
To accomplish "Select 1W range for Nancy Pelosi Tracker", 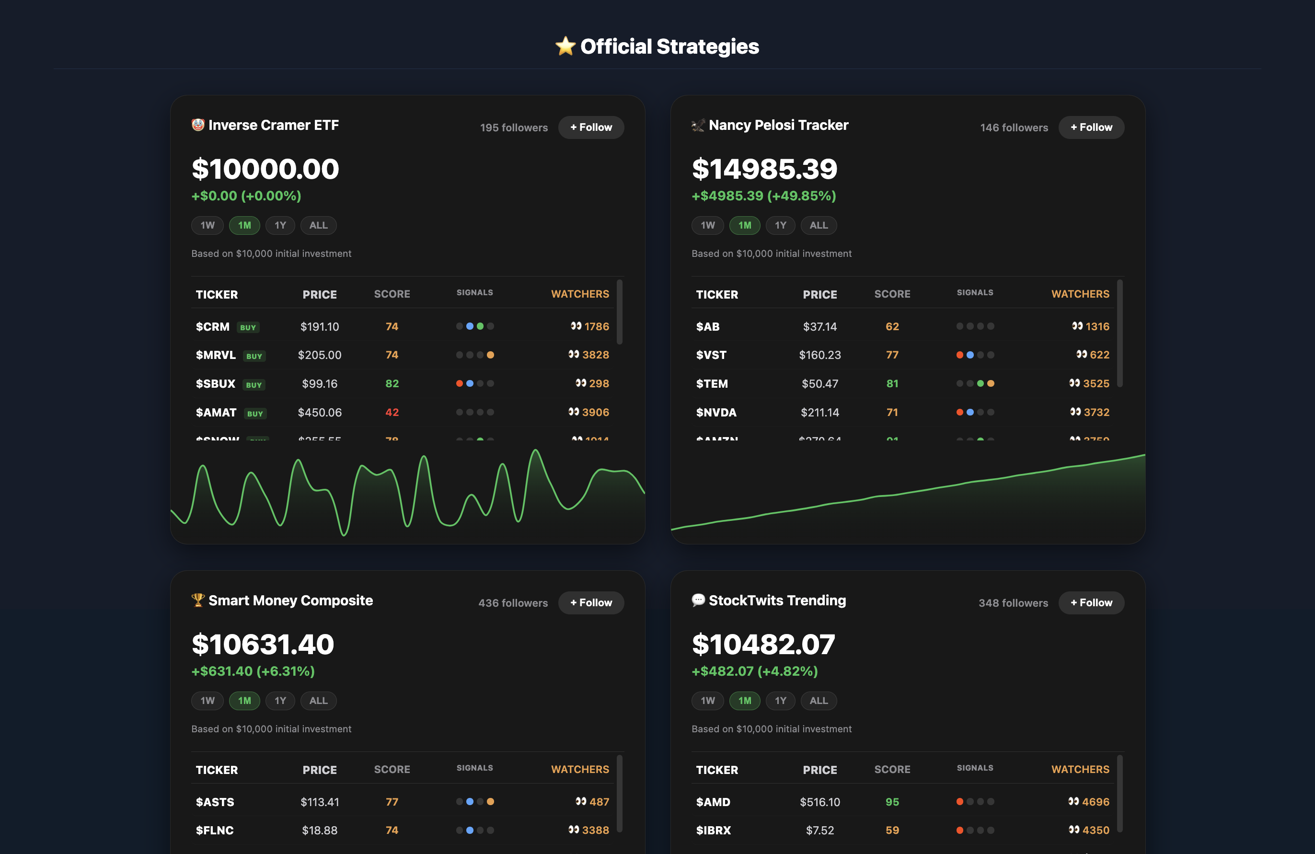I will (x=707, y=225).
